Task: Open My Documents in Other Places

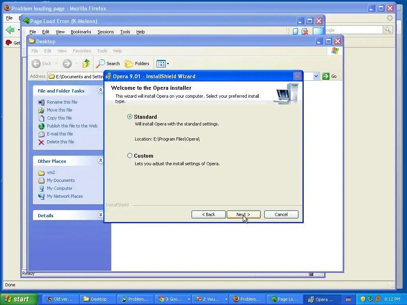Action: [60, 181]
